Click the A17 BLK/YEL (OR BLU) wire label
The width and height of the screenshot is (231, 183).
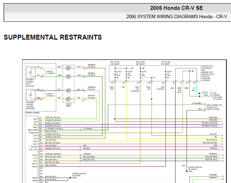[52, 162]
